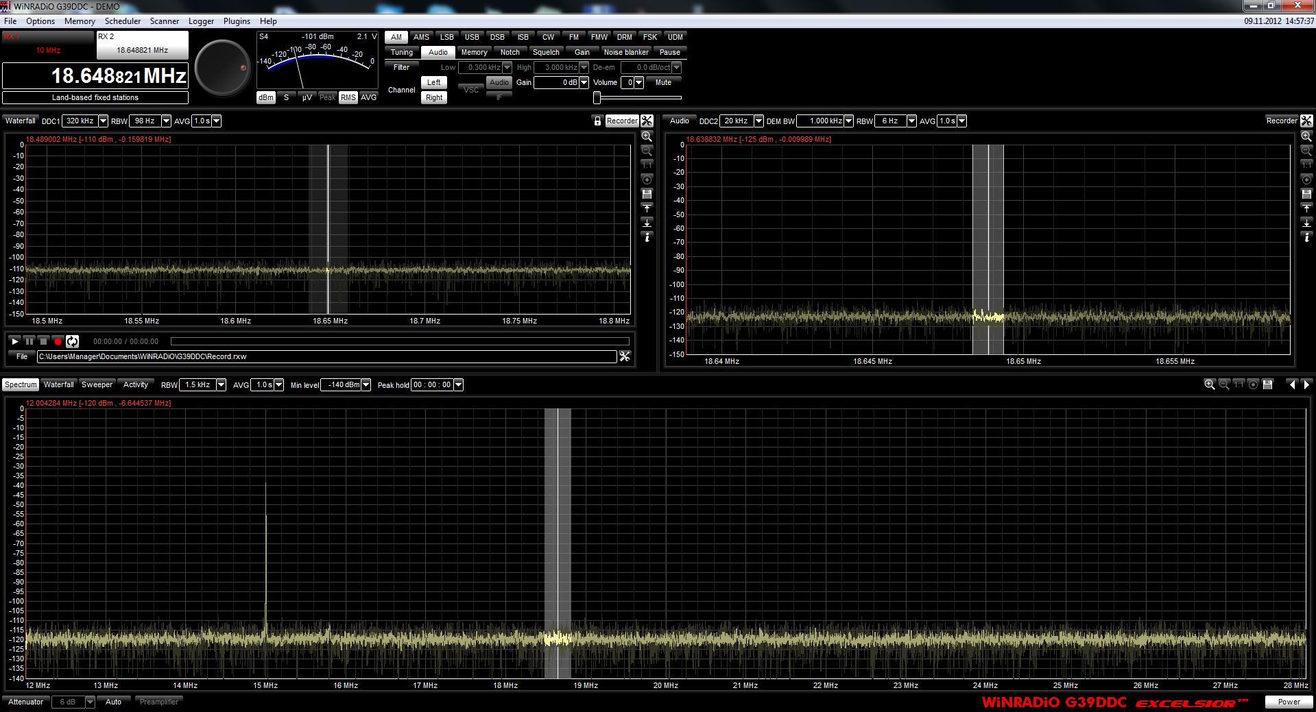Open the Scheduler menu

click(x=123, y=21)
